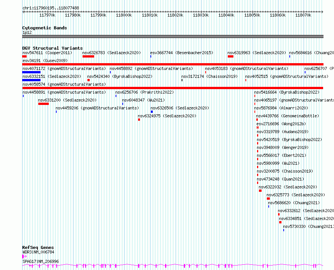Click nsv6332612 (Sedlazeck) label
The image size is (334, 270).
[x=306, y=211]
